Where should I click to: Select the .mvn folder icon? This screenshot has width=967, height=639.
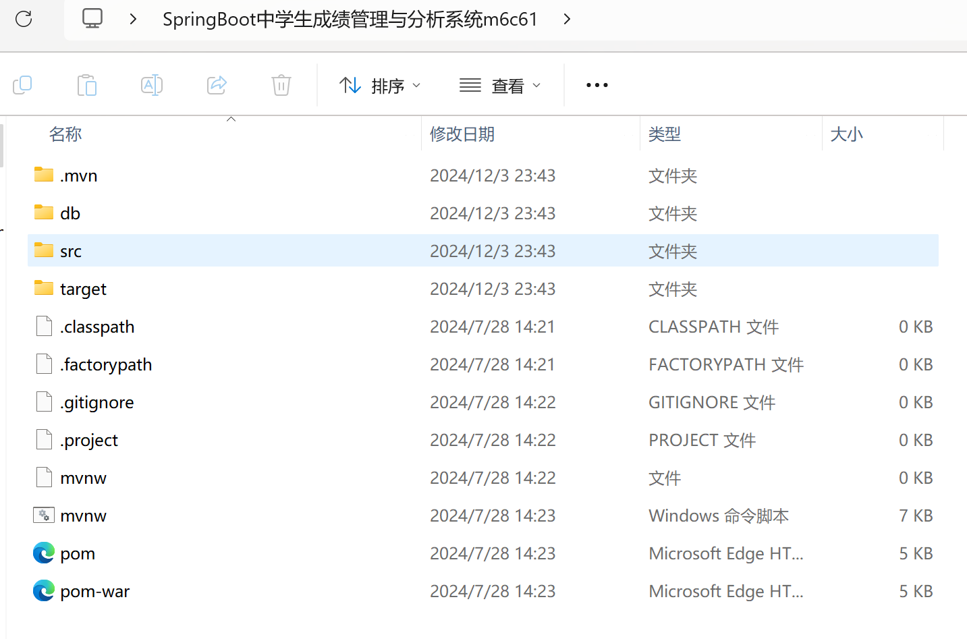tap(44, 175)
